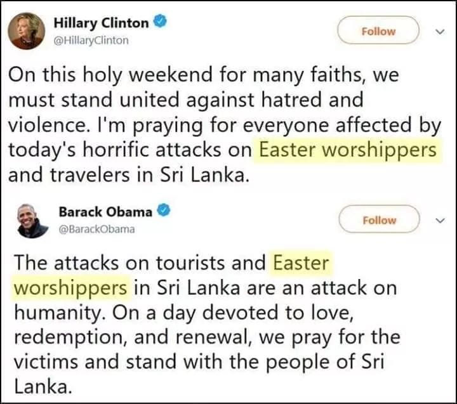Open the Hillary Clinton display name link
The height and width of the screenshot is (404, 457).
(101, 23)
